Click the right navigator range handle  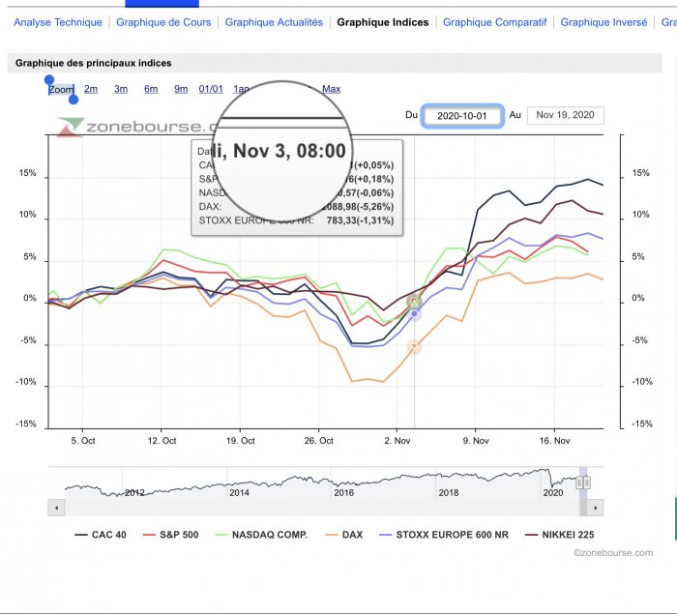(587, 482)
